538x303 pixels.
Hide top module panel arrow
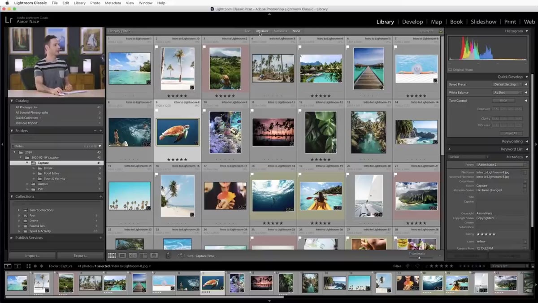pos(269,14)
